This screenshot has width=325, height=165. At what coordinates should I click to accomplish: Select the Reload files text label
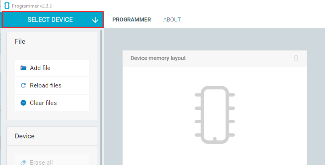pyautogui.click(x=45, y=85)
